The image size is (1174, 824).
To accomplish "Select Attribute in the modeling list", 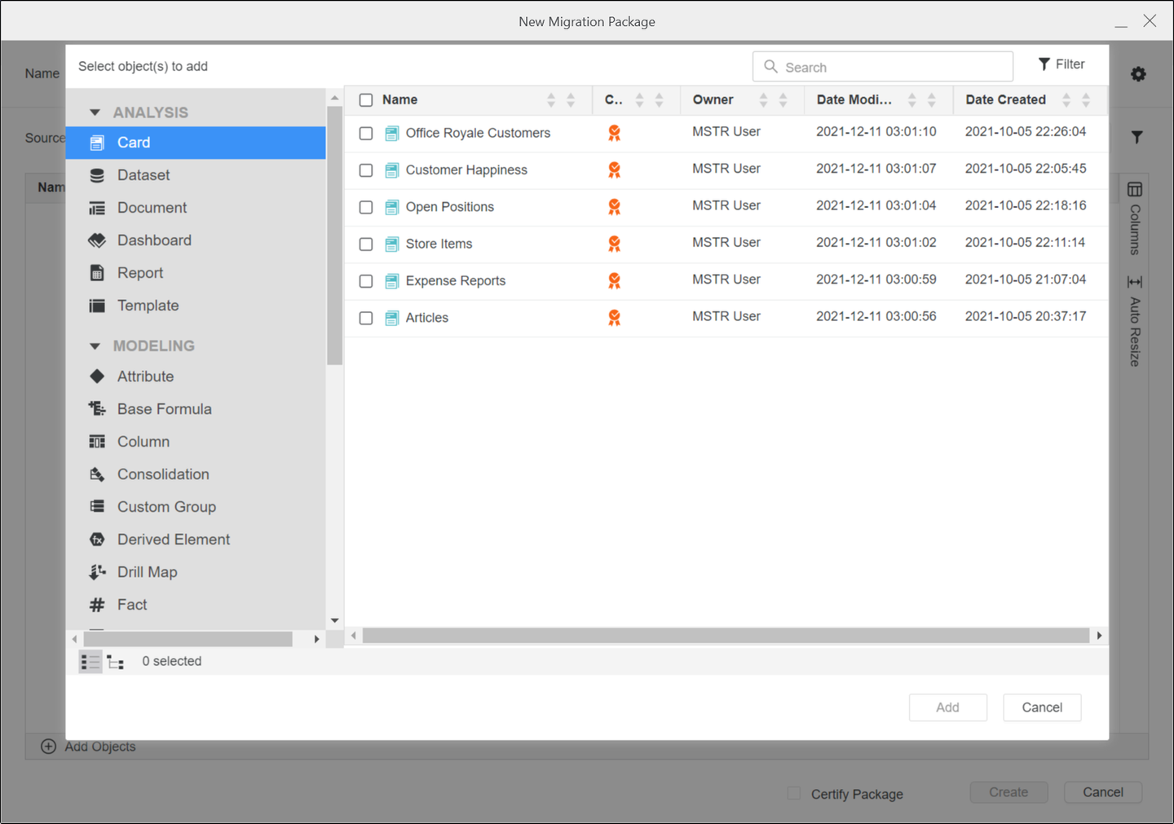I will click(145, 377).
